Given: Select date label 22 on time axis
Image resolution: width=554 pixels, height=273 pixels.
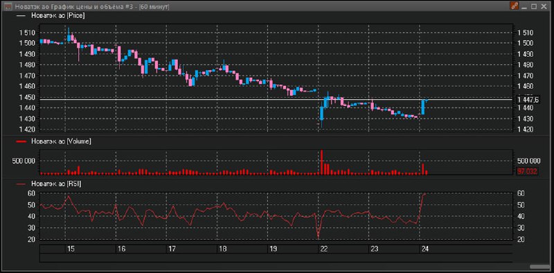Looking at the screenshot, I should [x=323, y=249].
